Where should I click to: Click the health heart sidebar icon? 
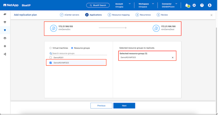[5, 22]
